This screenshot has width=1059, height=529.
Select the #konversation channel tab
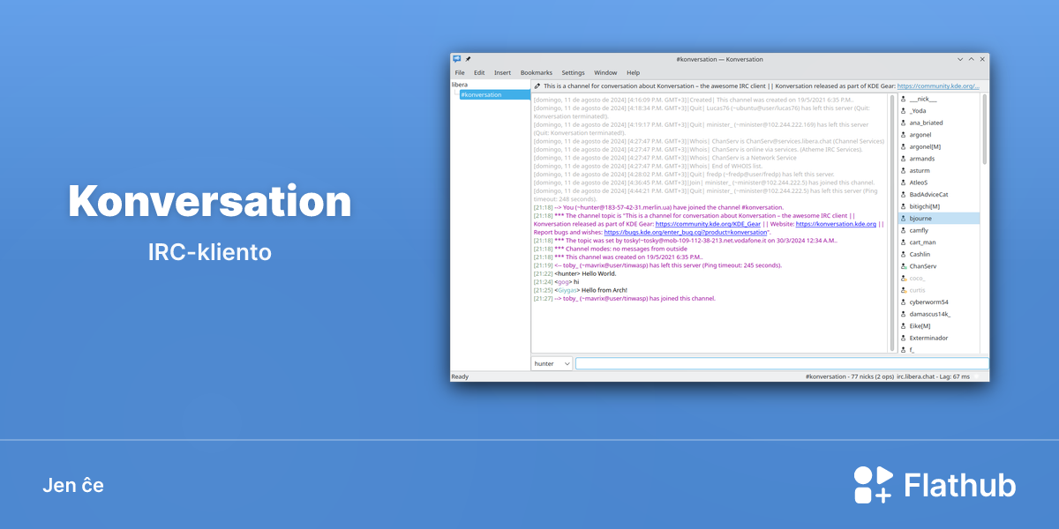pos(494,94)
